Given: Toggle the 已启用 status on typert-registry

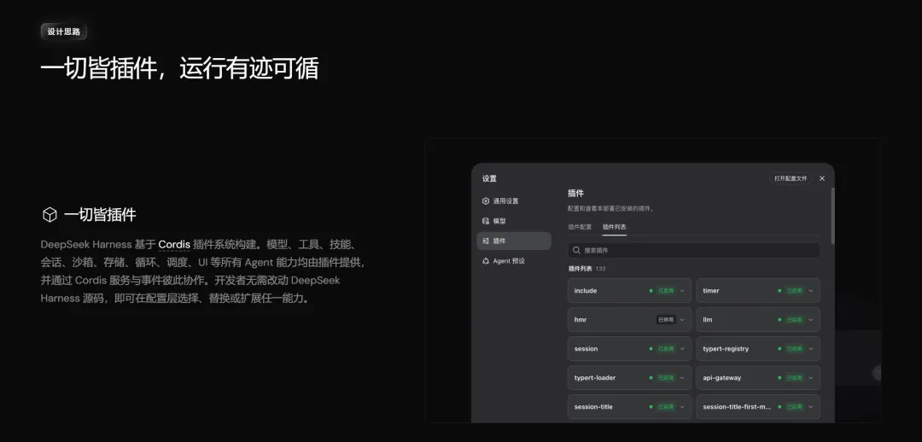Looking at the screenshot, I should click(795, 348).
